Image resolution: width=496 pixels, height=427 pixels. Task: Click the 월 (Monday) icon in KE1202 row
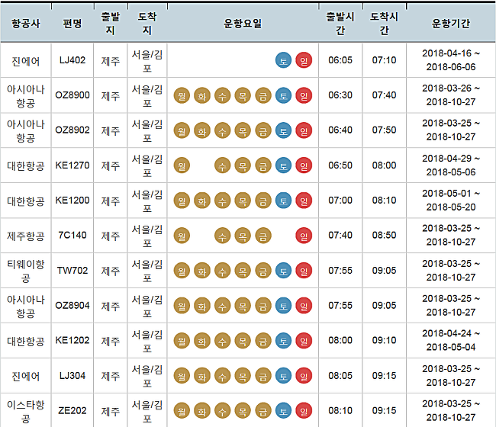[x=182, y=341]
